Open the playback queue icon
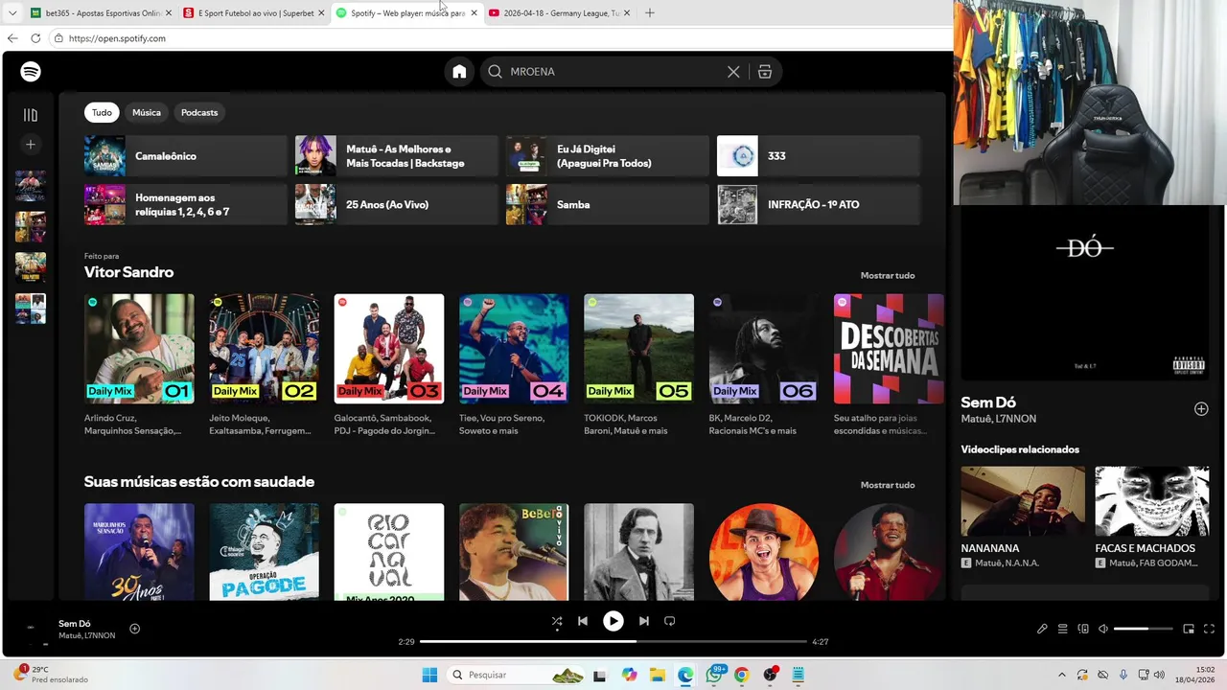The image size is (1227, 690). [1062, 630]
